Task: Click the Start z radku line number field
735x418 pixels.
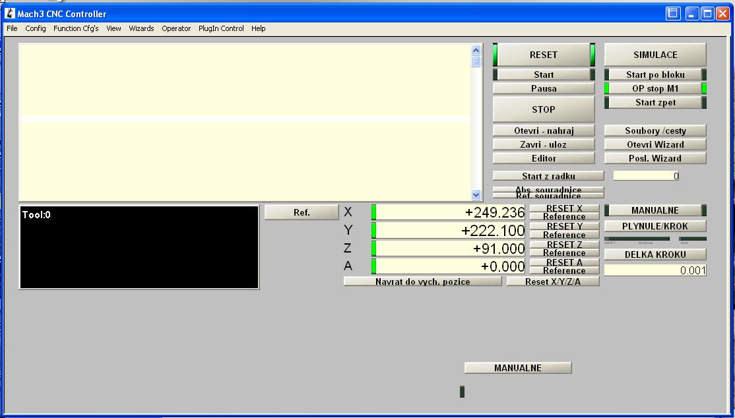Action: [x=646, y=176]
